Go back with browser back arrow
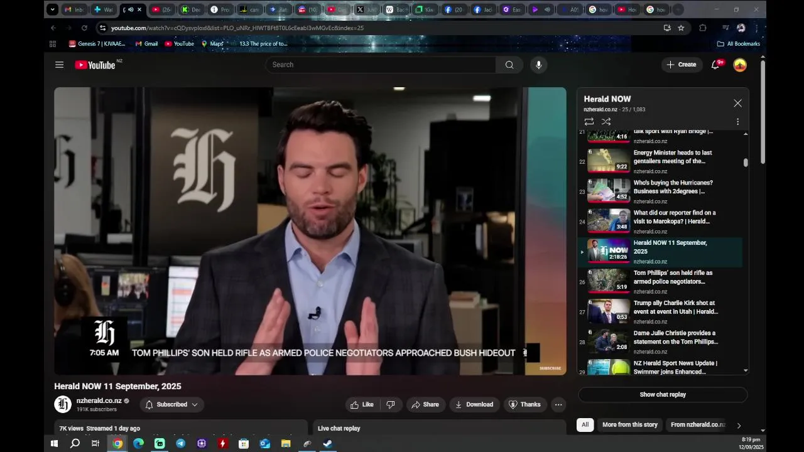This screenshot has width=804, height=452. click(x=53, y=28)
